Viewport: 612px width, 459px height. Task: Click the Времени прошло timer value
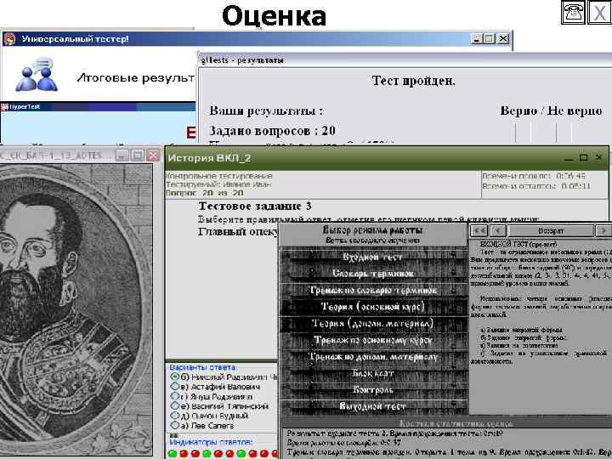click(x=570, y=176)
